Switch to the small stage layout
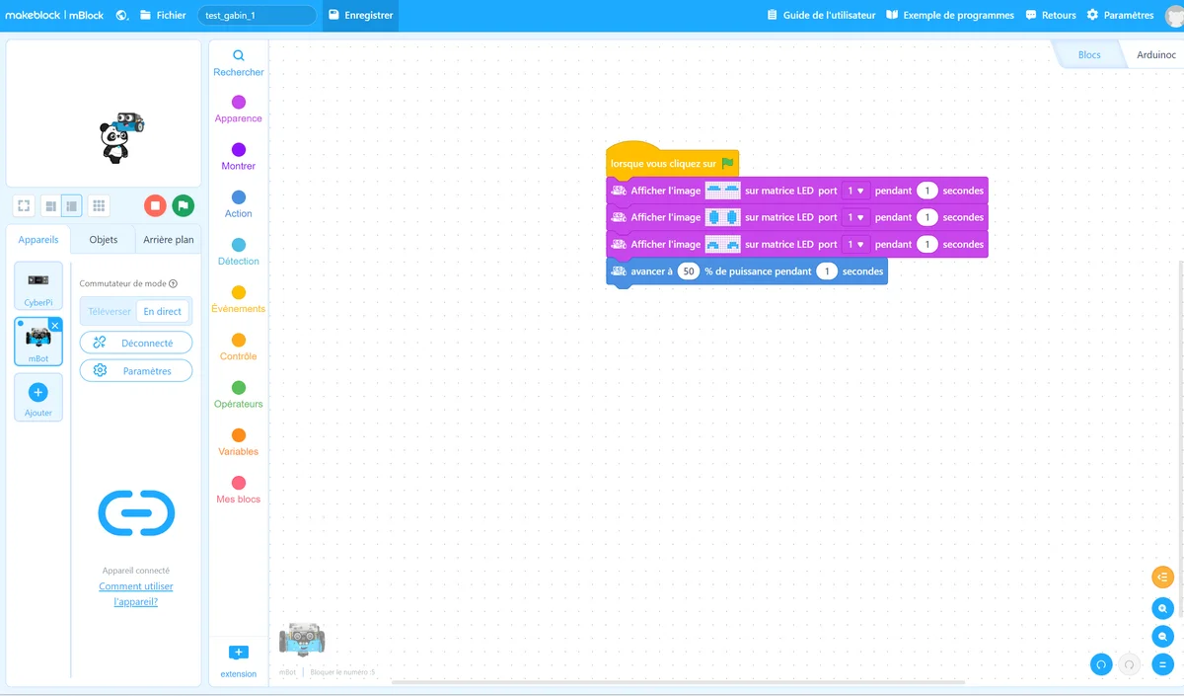This screenshot has height=696, width=1184. tap(49, 205)
